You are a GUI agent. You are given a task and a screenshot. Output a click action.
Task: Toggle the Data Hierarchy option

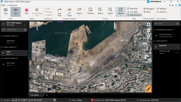[134, 15]
